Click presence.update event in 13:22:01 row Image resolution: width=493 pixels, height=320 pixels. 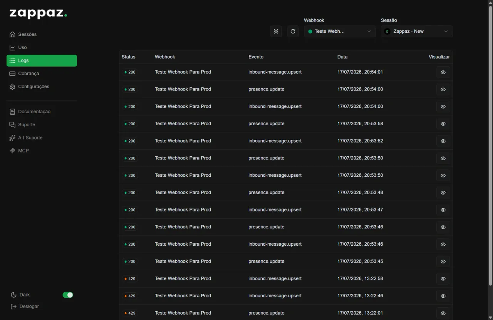[267, 313]
